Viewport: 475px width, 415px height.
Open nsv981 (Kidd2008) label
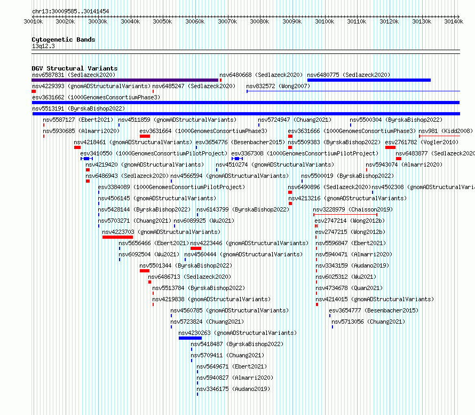446,131
